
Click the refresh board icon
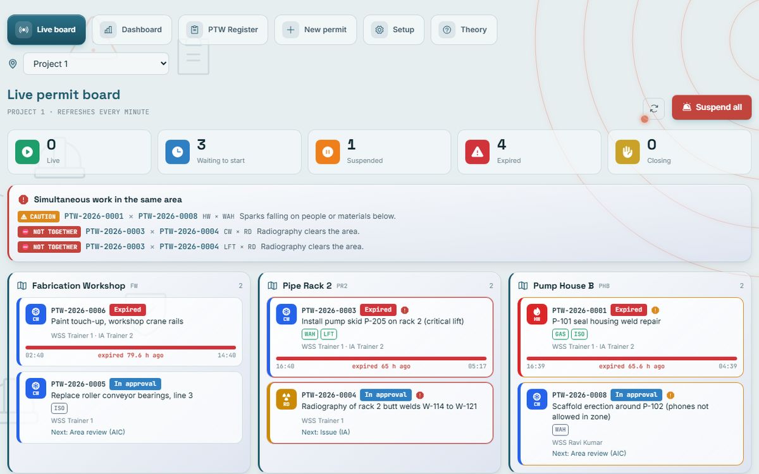[654, 108]
